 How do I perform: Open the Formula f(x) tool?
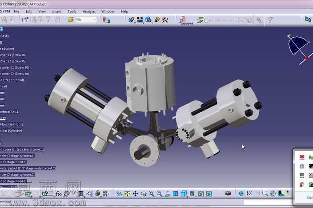pyautogui.click(x=59, y=193)
